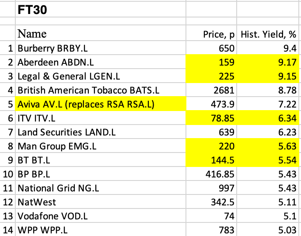Click National Grid NG.L cell

(x=101, y=188)
